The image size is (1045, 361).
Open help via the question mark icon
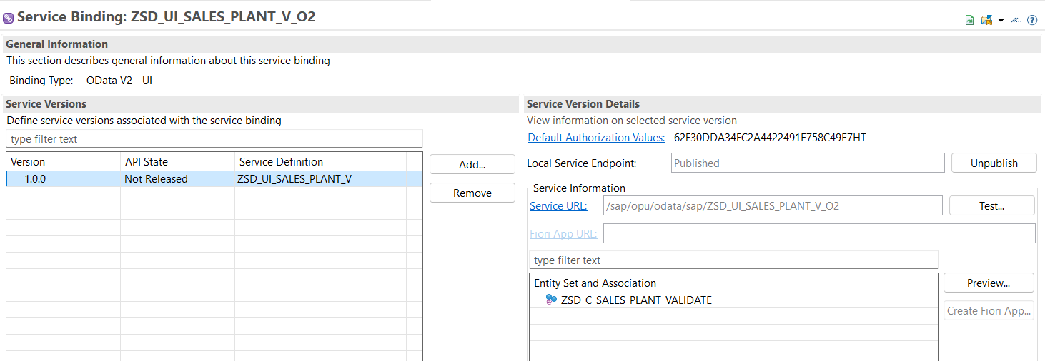(1032, 20)
